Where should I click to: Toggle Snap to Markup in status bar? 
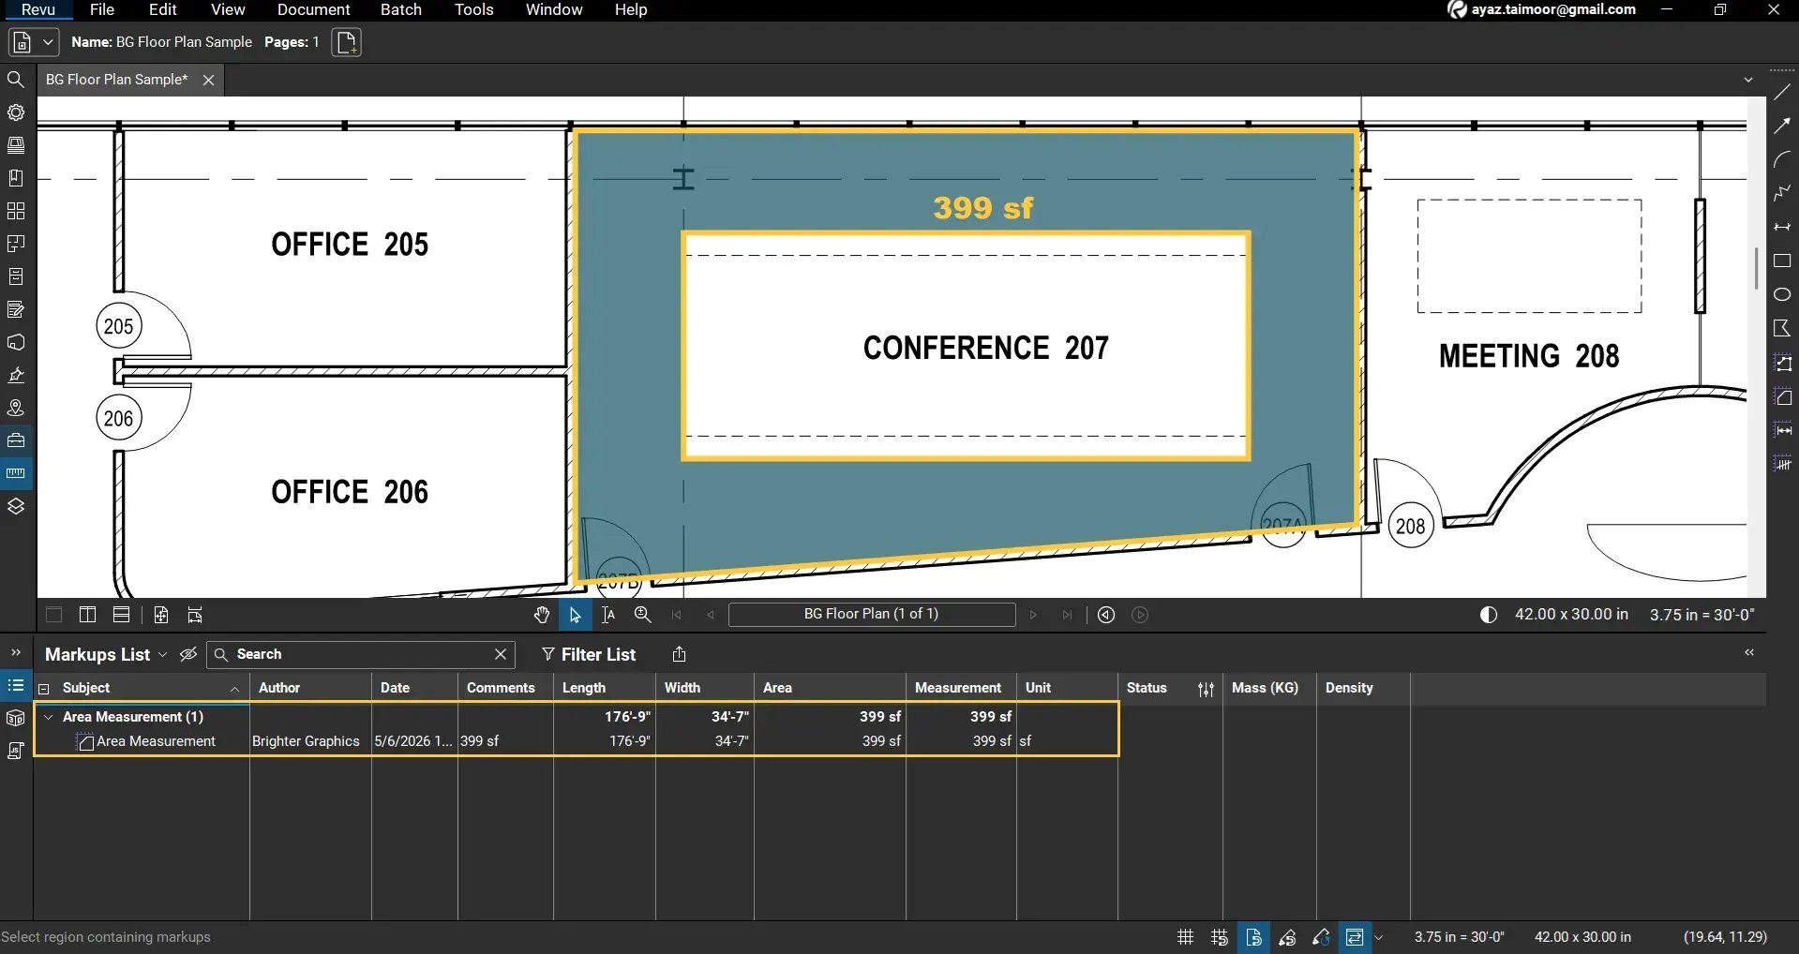pyautogui.click(x=1287, y=937)
